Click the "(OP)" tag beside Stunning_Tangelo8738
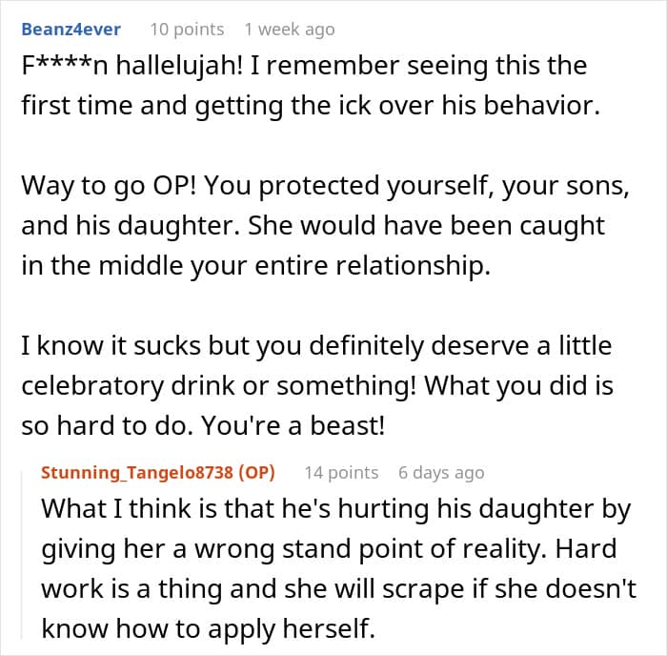 coord(257,473)
